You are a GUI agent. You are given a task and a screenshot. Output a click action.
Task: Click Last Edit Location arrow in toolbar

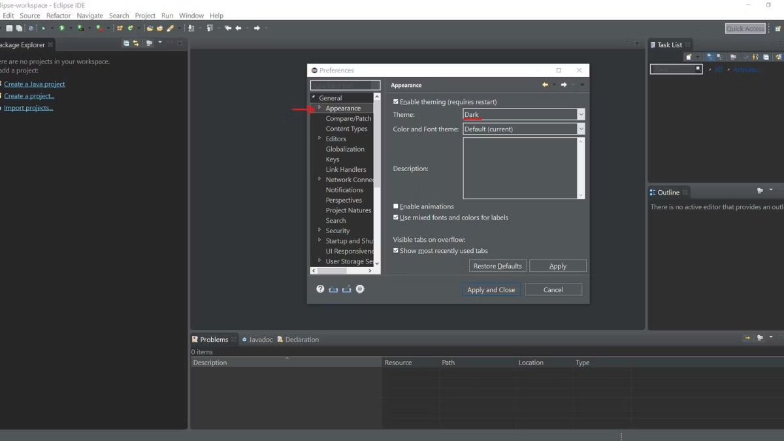pyautogui.click(x=227, y=28)
